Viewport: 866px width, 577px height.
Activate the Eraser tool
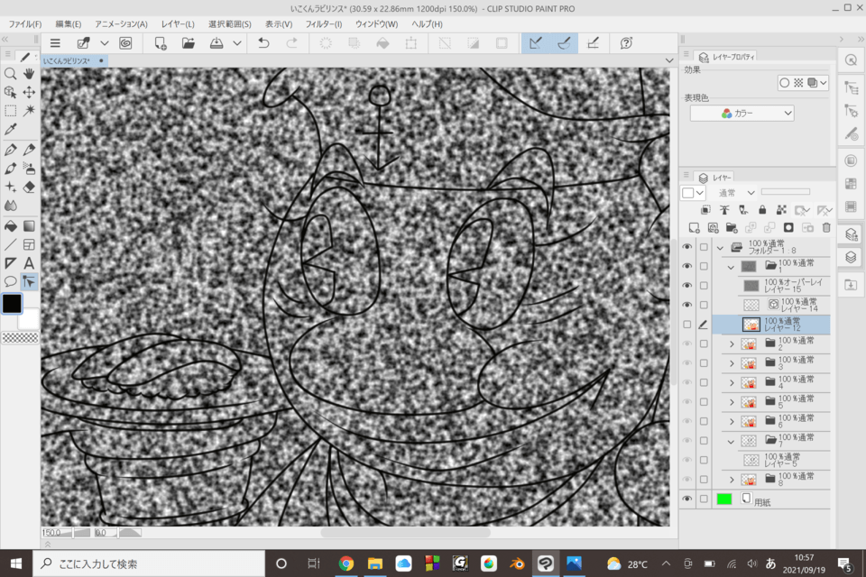click(30, 187)
